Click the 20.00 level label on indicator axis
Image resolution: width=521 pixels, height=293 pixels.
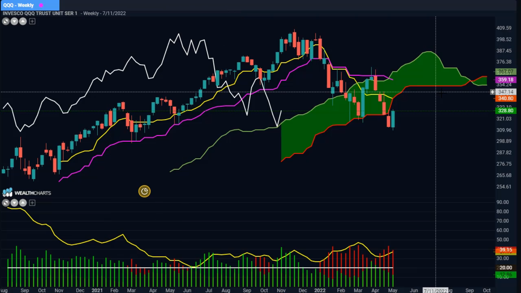click(x=506, y=267)
